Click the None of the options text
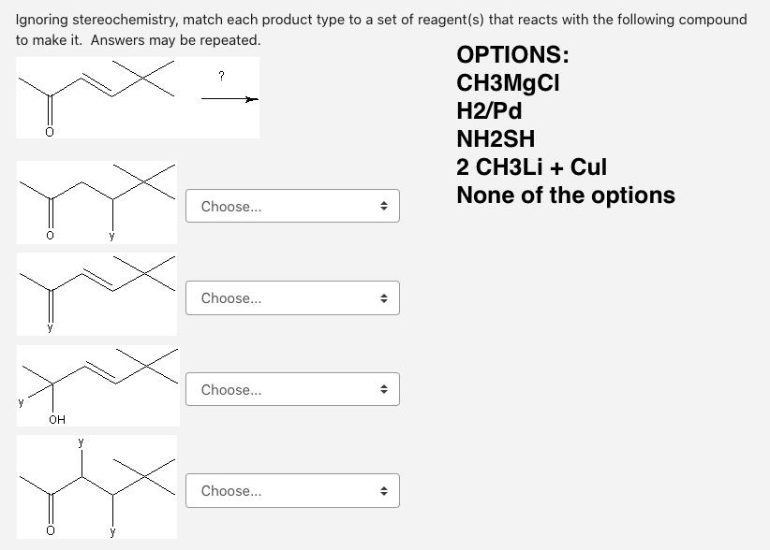Screen dimensions: 770x550 point(566,195)
